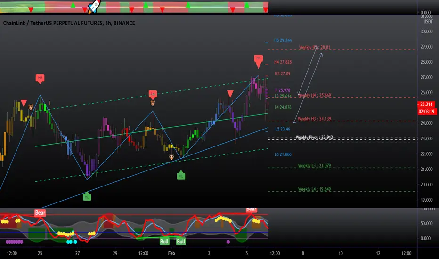Click the 22.000 price axis value

click(x=426, y=154)
